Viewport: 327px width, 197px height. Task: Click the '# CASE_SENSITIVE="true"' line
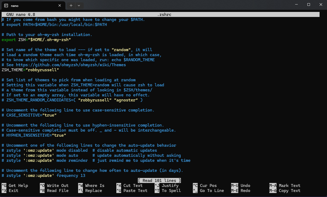[x=29, y=115]
